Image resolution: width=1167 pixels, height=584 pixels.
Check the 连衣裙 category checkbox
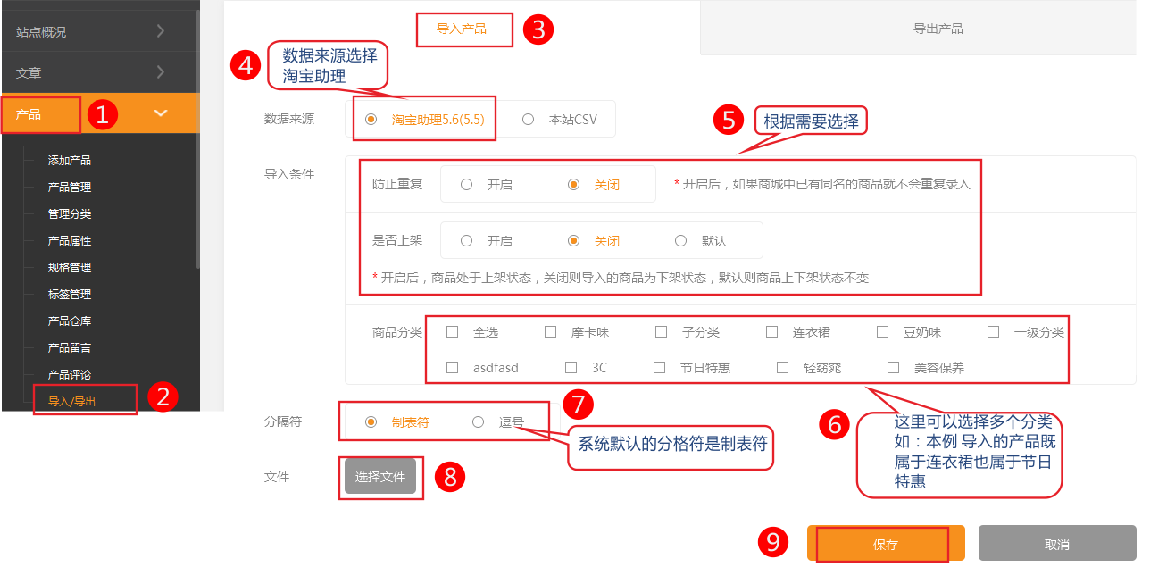(772, 332)
